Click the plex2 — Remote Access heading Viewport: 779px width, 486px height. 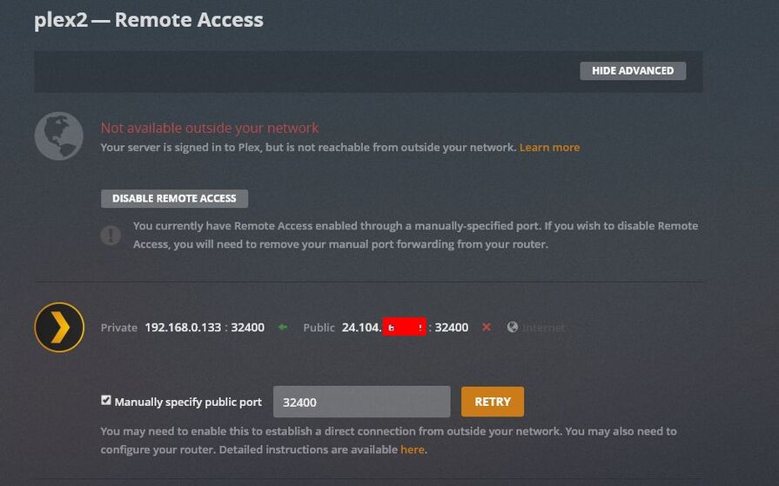149,20
